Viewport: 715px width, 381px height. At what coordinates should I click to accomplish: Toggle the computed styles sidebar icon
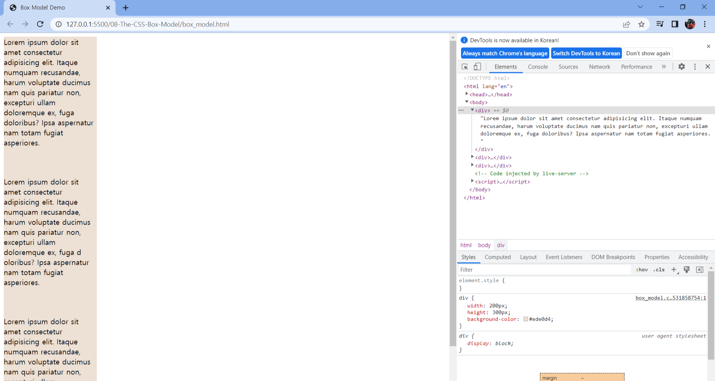pyautogui.click(x=700, y=270)
